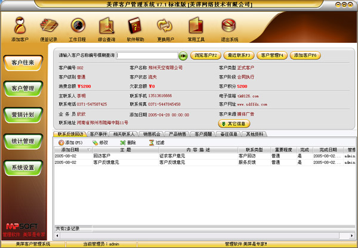
Task: Click the 浏览客户F2 button
Action: coord(206,55)
